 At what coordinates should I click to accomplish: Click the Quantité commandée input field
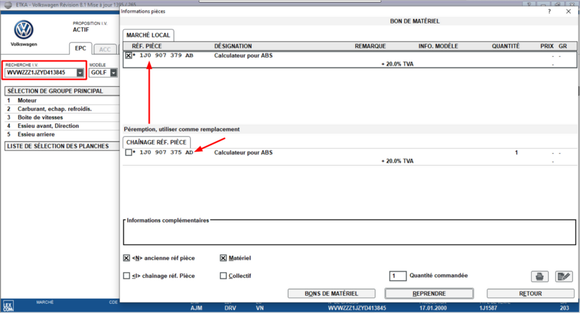(398, 276)
